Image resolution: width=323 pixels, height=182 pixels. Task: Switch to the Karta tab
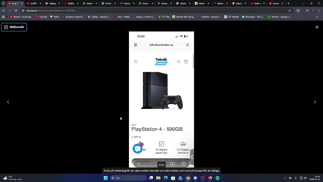146,4
